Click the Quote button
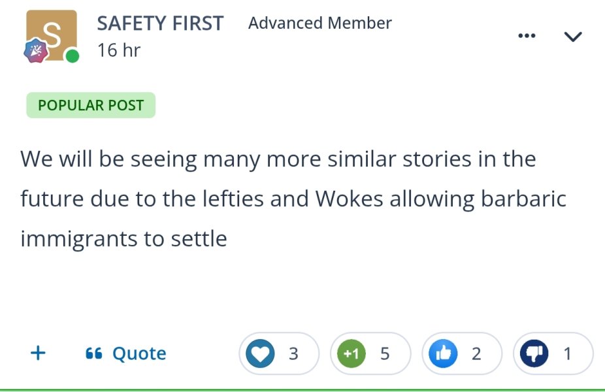 126,353
